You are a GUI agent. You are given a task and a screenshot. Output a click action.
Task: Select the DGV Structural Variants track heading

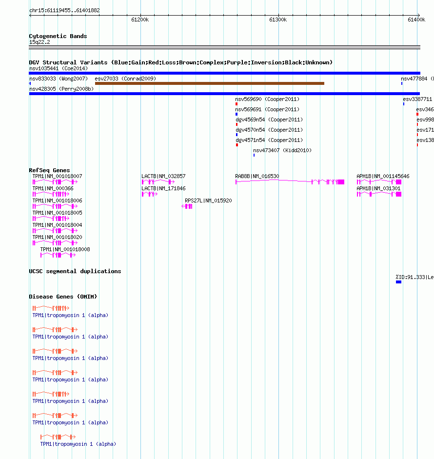point(180,62)
